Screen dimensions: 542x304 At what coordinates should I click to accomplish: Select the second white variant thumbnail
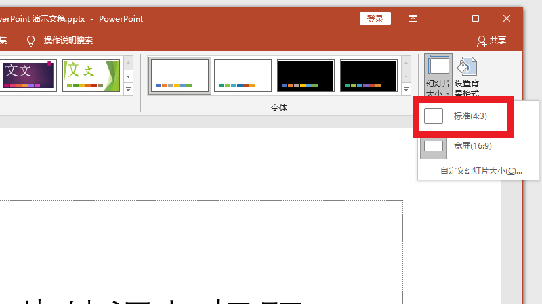[243, 75]
